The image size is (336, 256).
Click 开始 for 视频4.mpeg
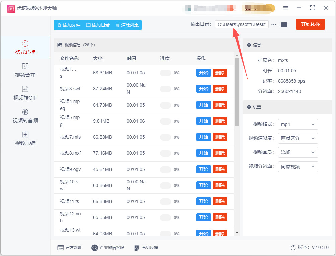pos(204,105)
